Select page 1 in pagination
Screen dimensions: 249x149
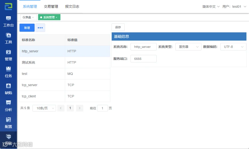[x=70, y=108]
